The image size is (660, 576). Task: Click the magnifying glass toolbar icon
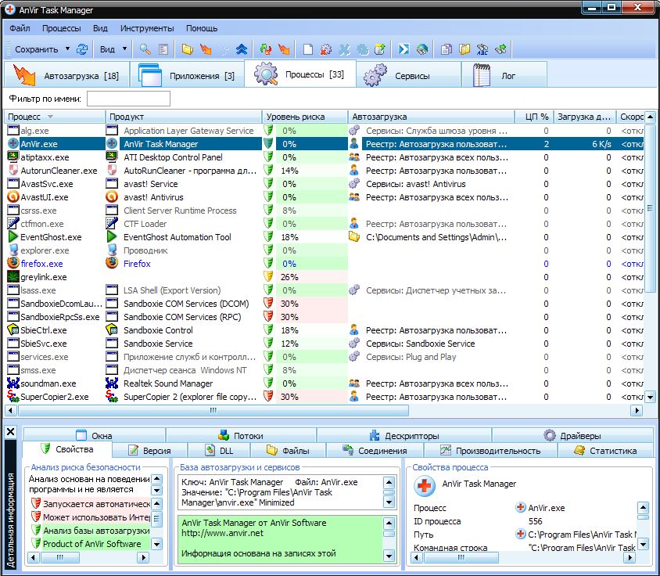pyautogui.click(x=145, y=49)
